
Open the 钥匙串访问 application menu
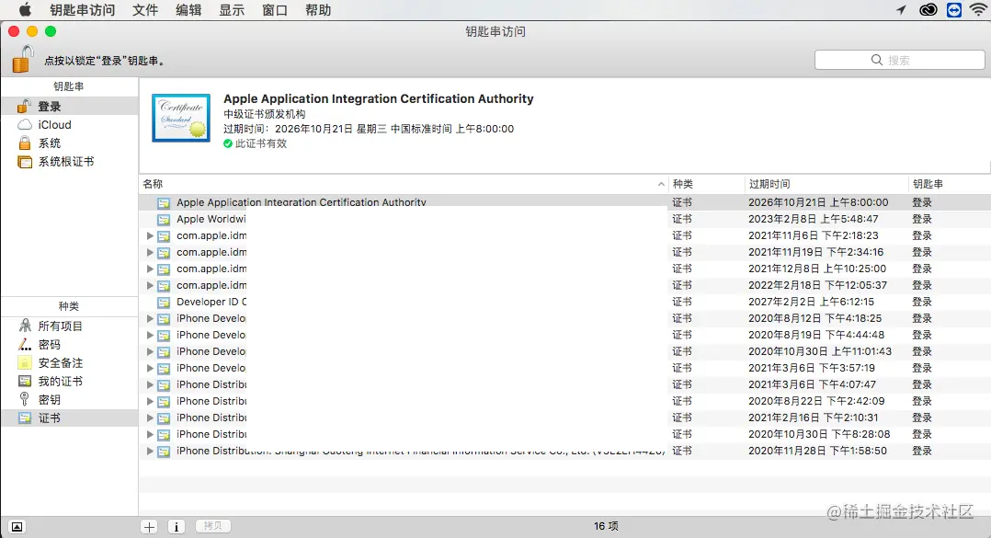[83, 10]
